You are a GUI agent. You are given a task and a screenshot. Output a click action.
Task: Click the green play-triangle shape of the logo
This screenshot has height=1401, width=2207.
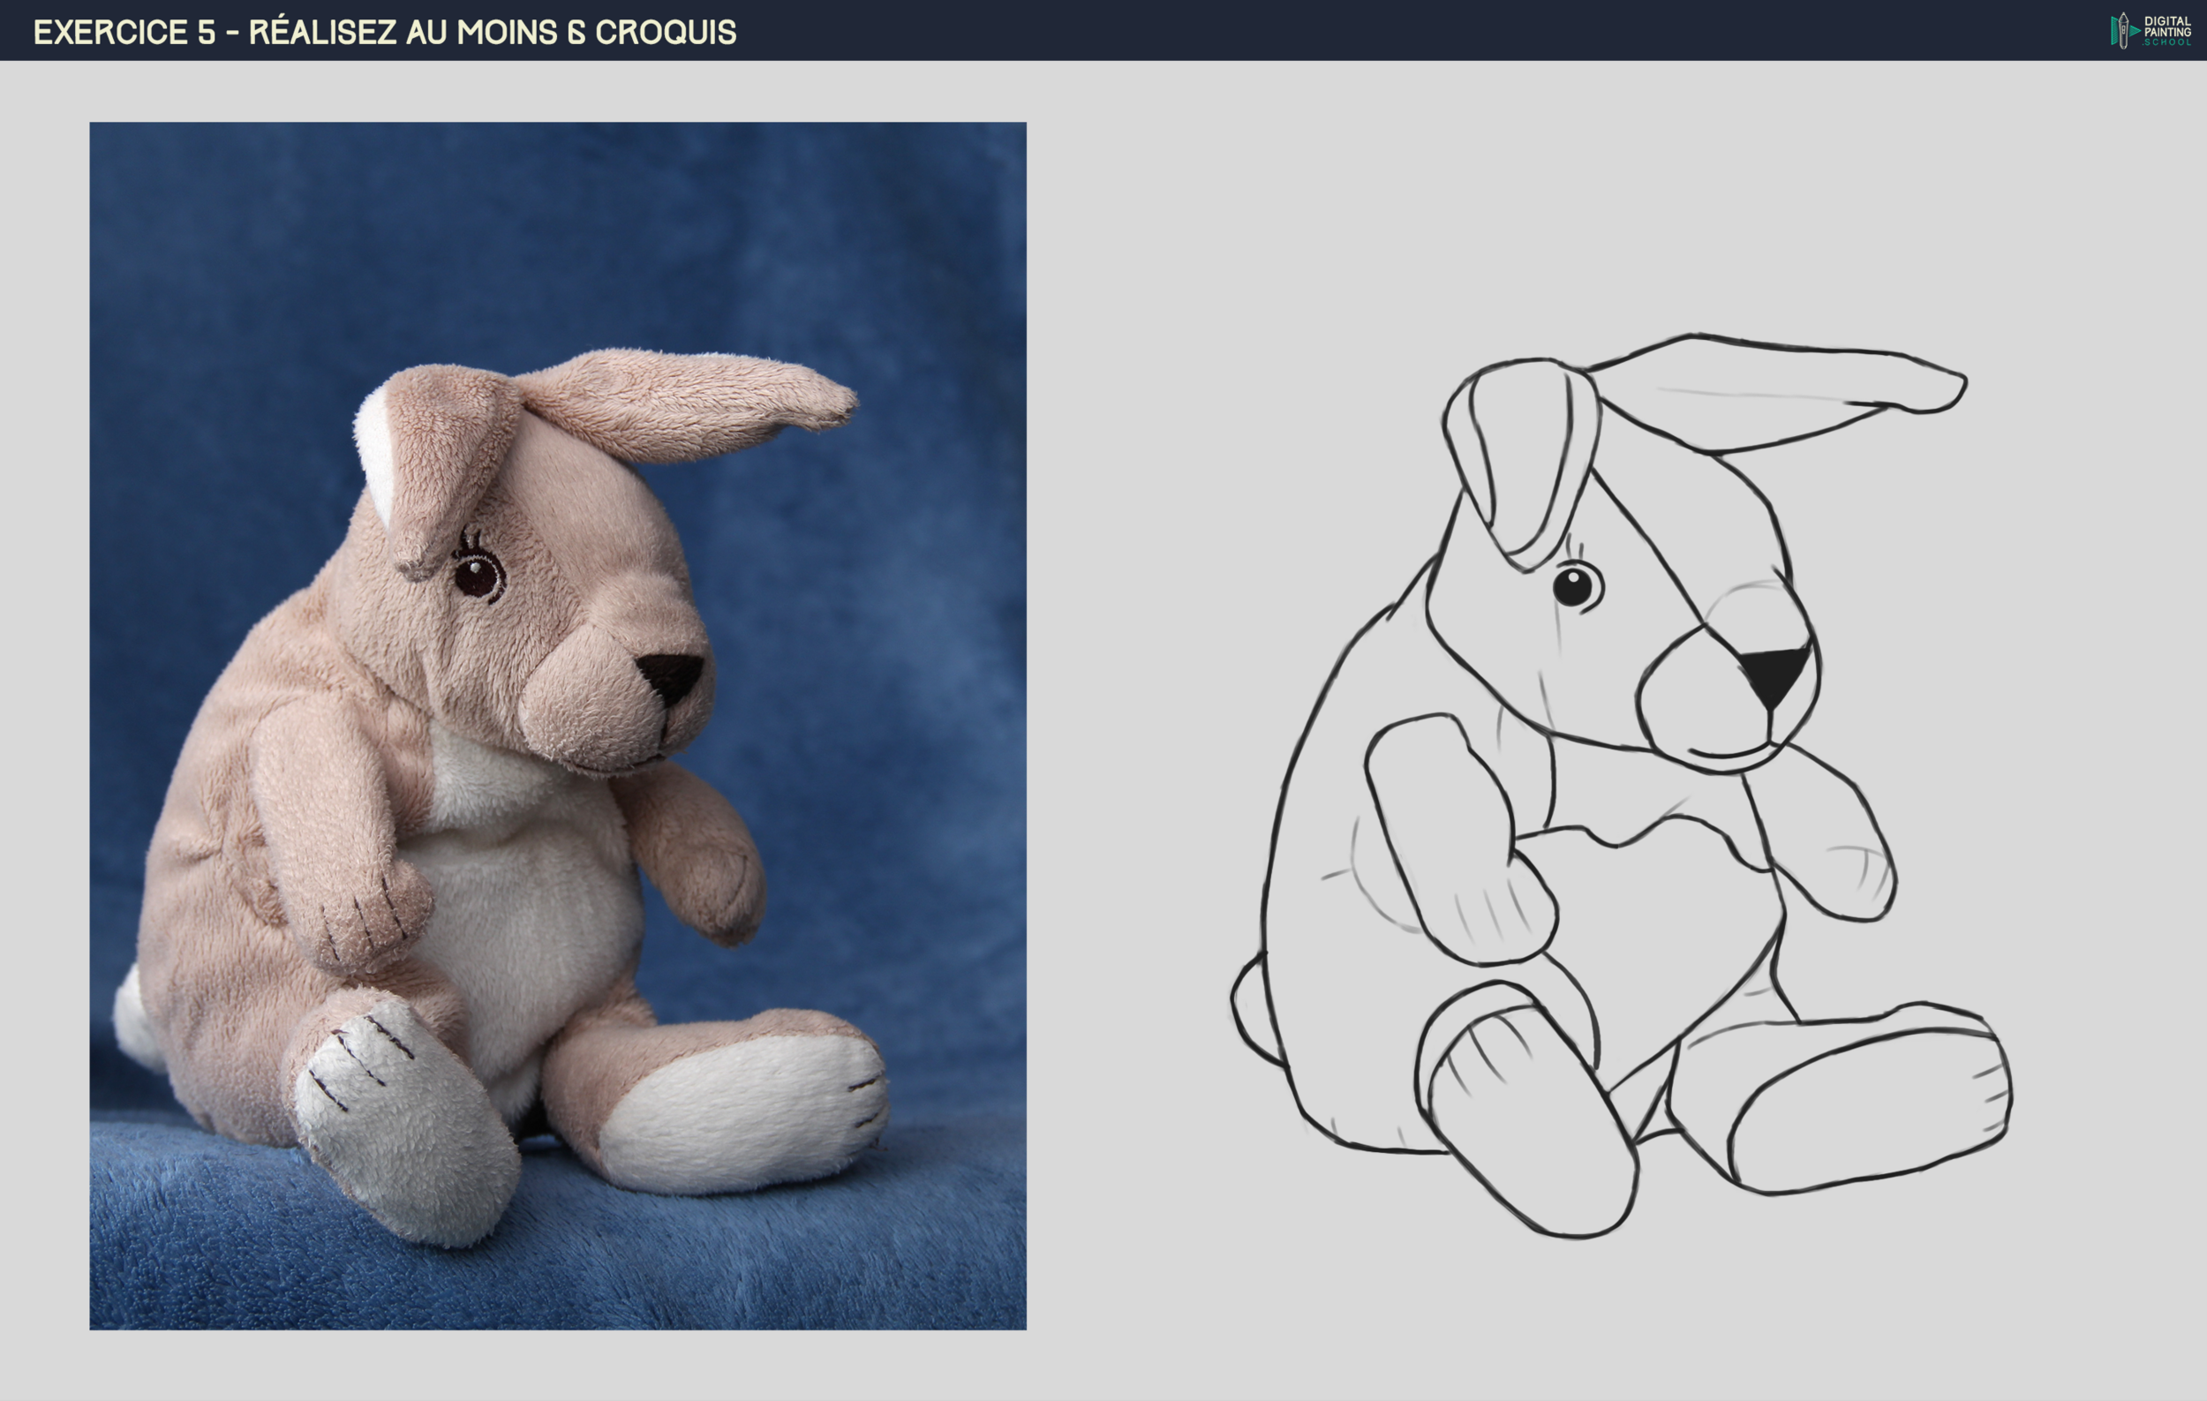tap(2135, 31)
